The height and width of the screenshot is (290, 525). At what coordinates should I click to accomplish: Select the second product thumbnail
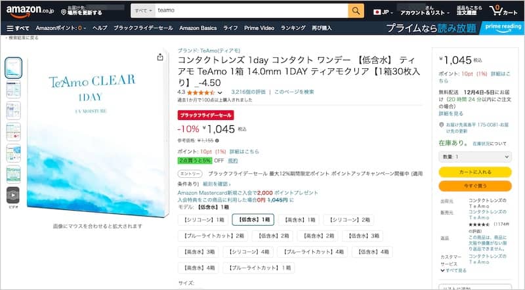13,89
